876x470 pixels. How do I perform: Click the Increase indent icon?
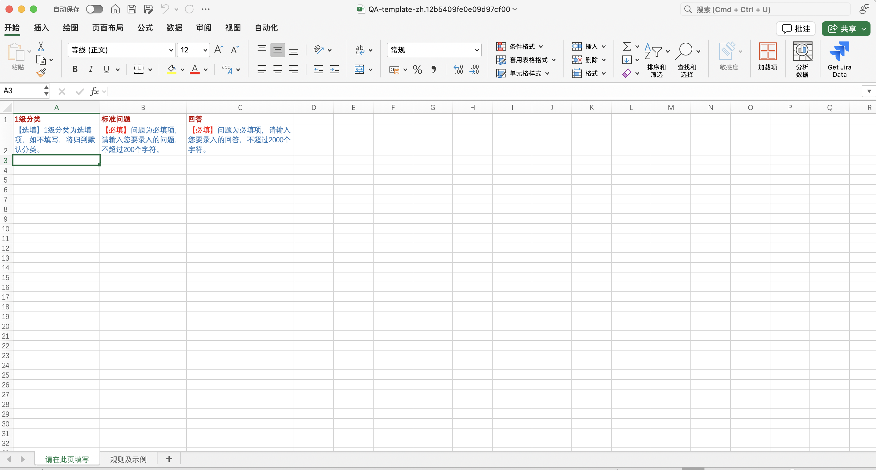(x=334, y=69)
